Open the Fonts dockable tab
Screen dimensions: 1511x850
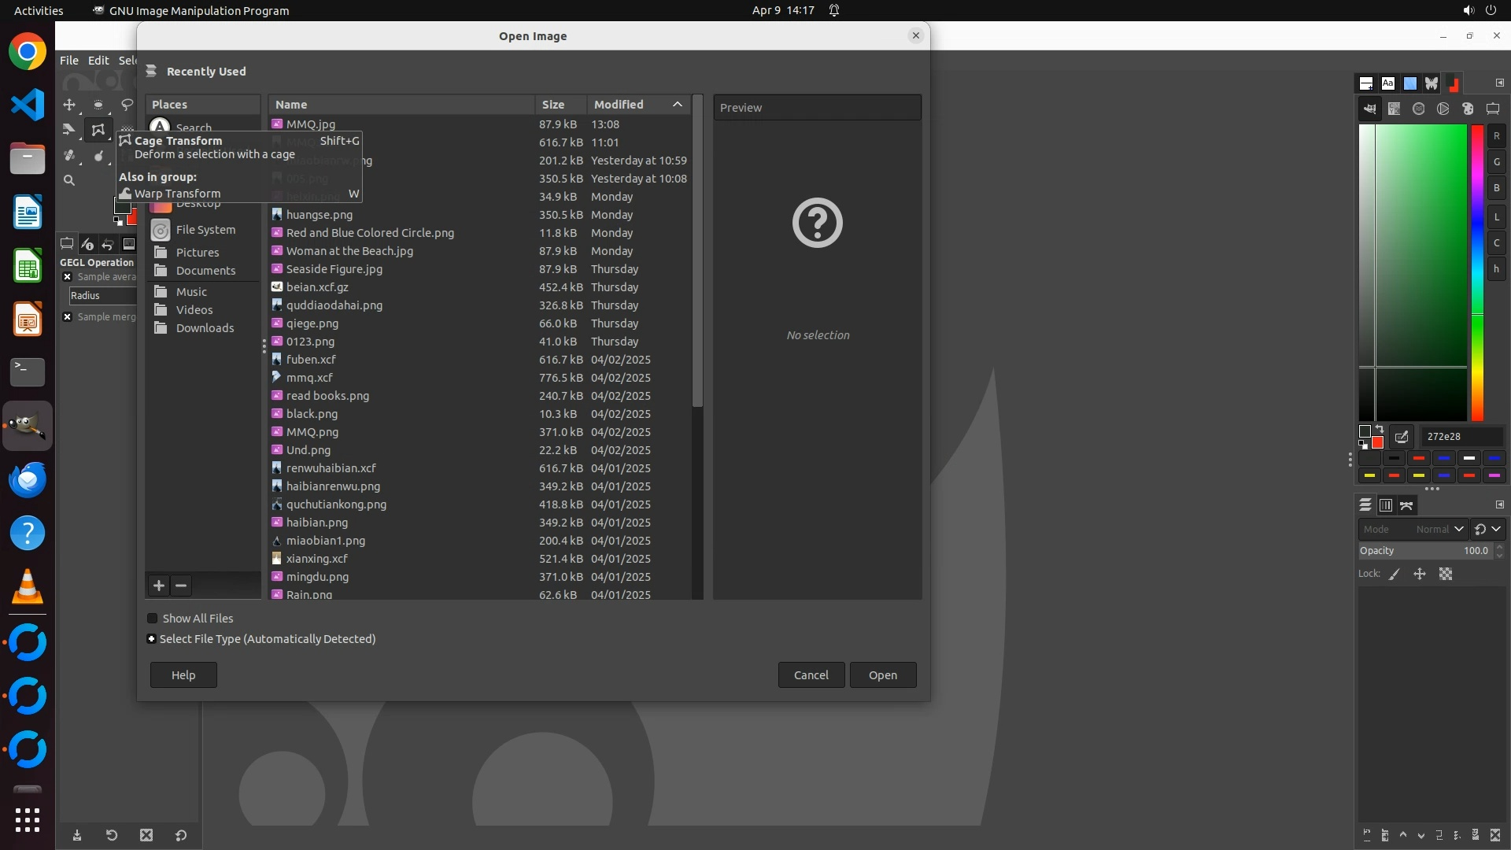[1388, 83]
